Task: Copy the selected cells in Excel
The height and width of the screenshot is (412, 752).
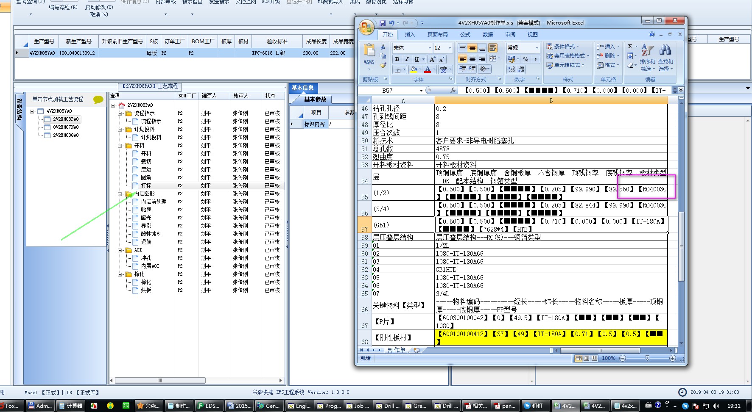Action: tap(383, 56)
